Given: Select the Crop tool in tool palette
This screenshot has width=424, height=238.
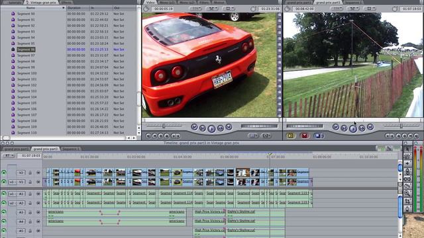Looking at the screenshot, I should (x=407, y=201).
